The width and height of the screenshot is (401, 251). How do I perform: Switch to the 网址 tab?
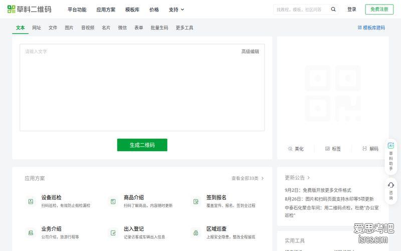[37, 28]
